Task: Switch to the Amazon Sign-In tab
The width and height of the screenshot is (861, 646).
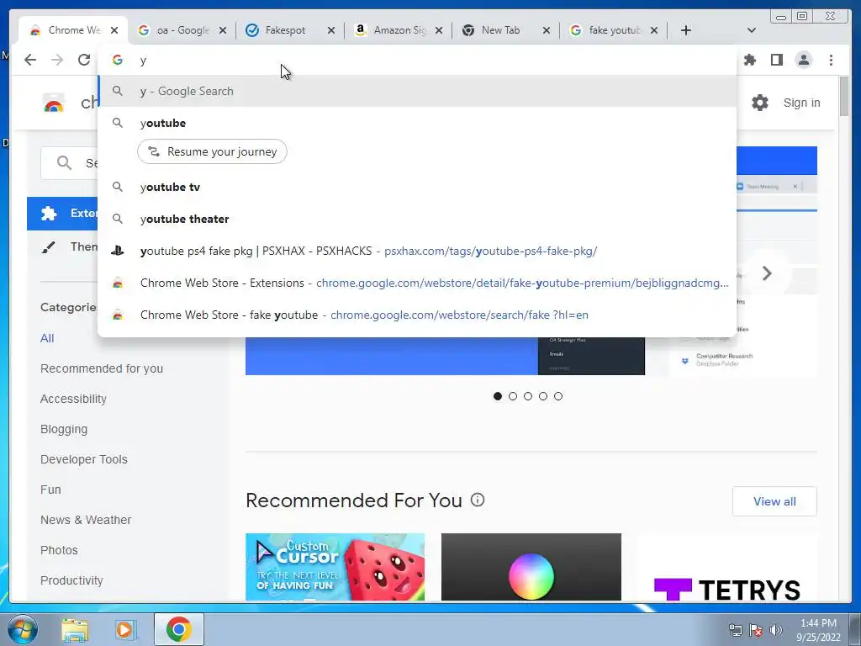Action: 397,30
